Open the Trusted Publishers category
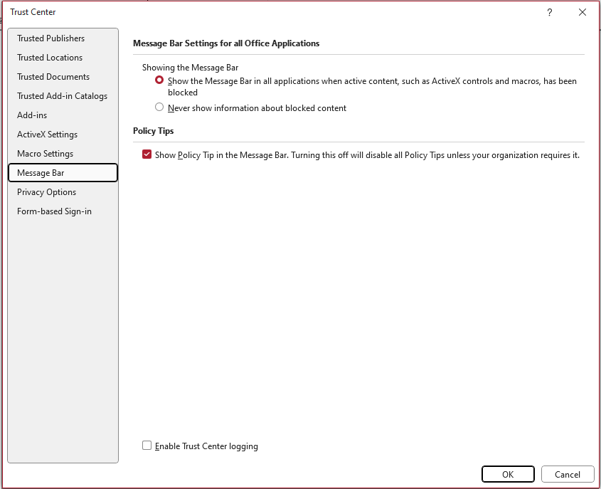Screen dimensions: 601x489 click(63, 38)
